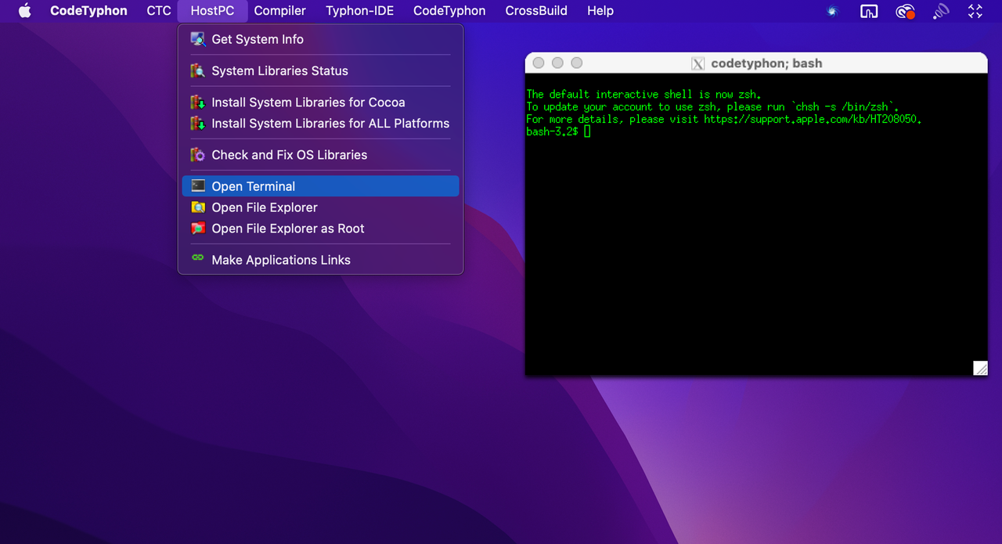Viewport: 1002px width, 544px height.
Task: Click the Creative Cloud menu bar icon
Action: [x=906, y=11]
